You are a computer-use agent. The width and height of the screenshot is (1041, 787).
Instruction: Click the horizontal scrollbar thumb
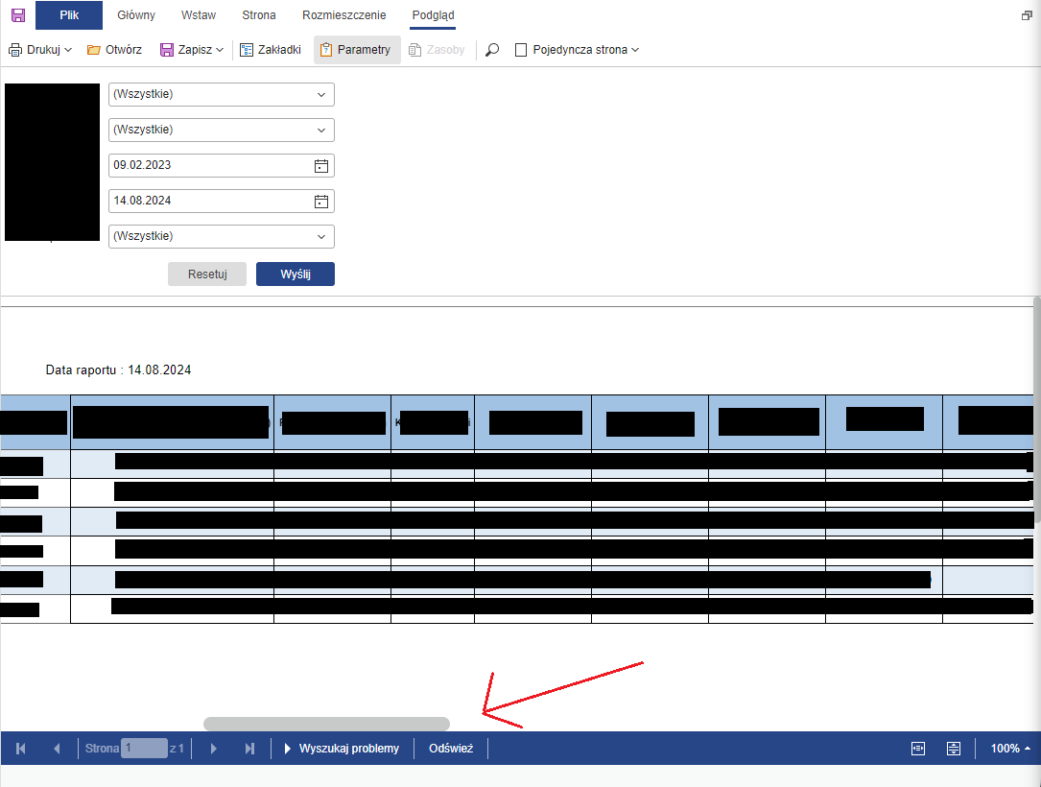pos(326,724)
